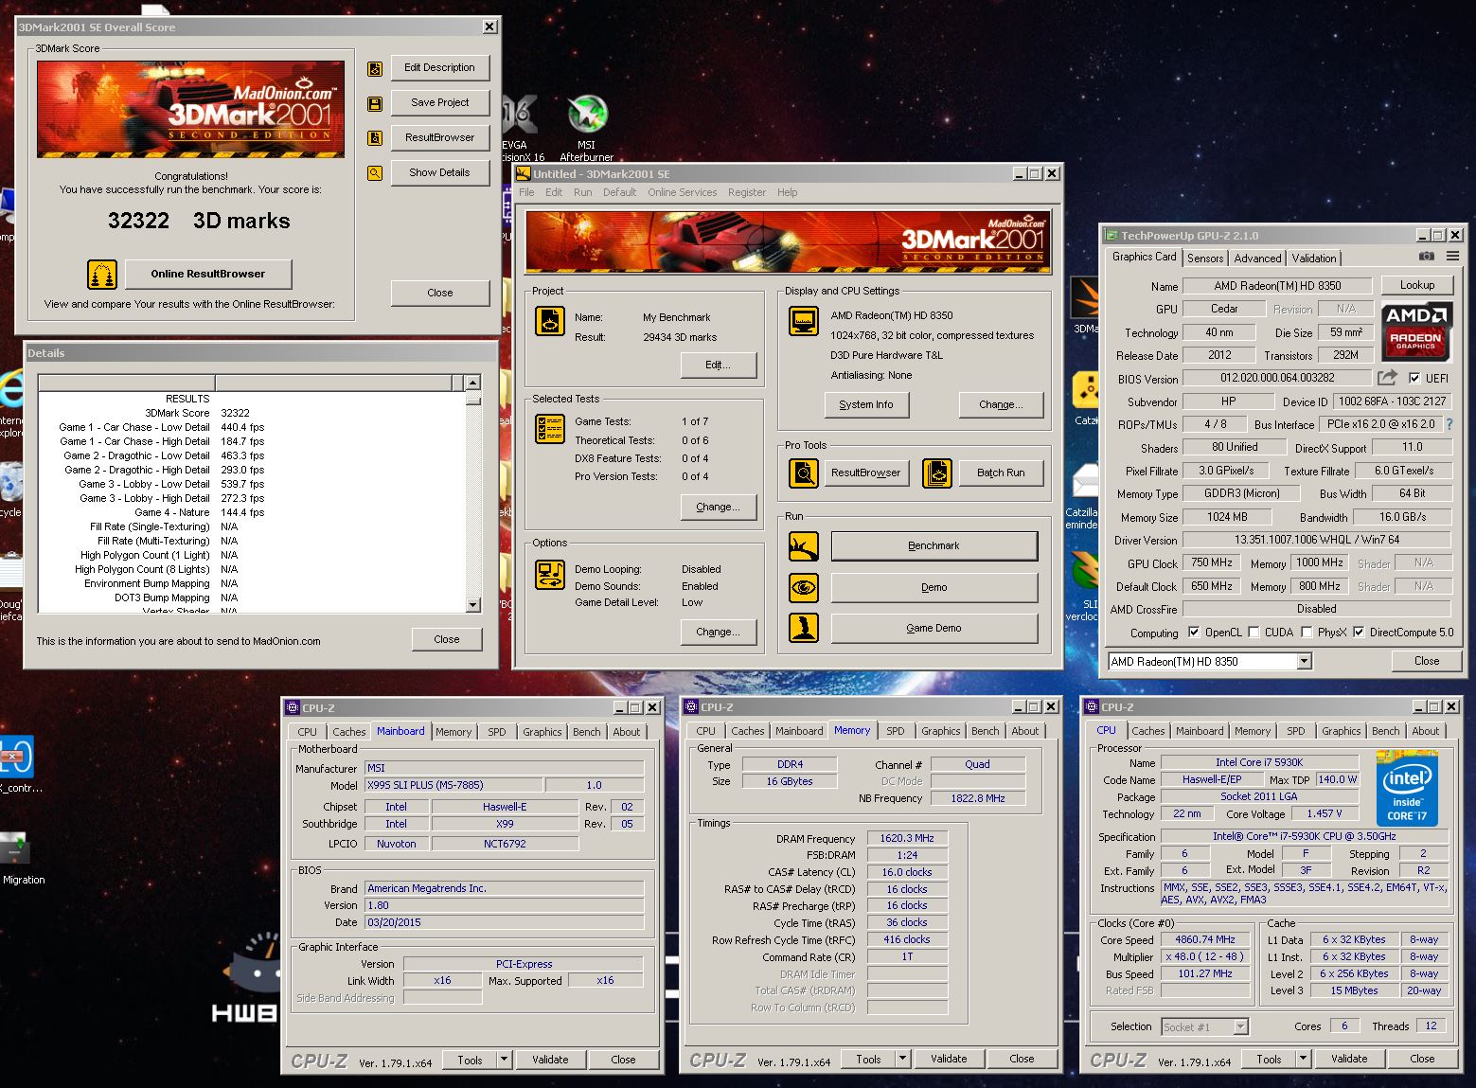This screenshot has width=1476, height=1088.
Task: Open SPD tab in CPU-Z Memory window
Action: point(895,731)
